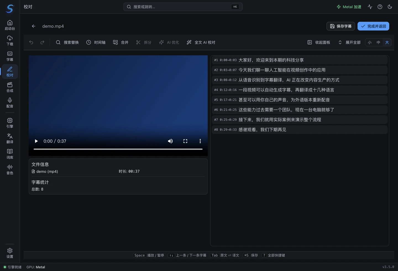Collapse panel with 收起面板

(319, 42)
